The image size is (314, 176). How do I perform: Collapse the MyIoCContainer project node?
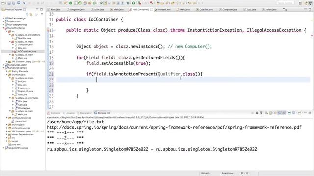(3, 28)
